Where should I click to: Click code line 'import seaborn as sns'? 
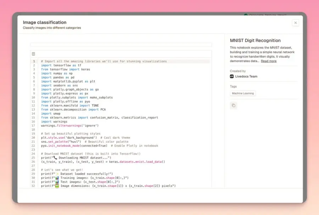point(60,85)
